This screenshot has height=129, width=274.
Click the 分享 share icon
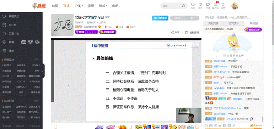(175, 32)
